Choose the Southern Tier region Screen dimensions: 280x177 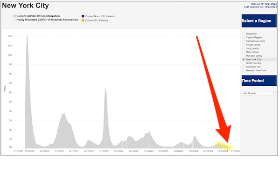[x=244, y=67]
